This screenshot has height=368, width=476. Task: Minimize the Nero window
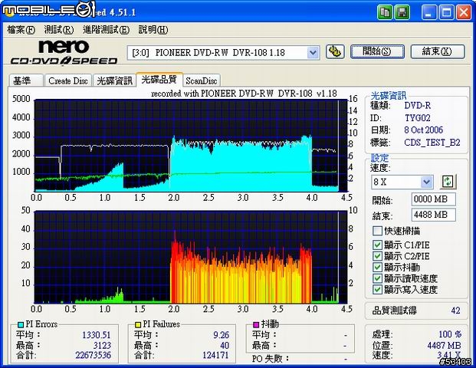coord(429,12)
